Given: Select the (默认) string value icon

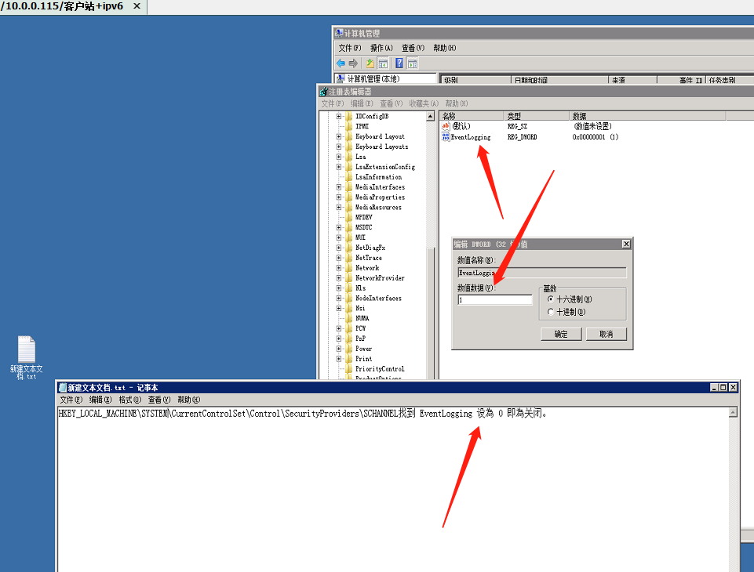Looking at the screenshot, I should [x=446, y=126].
